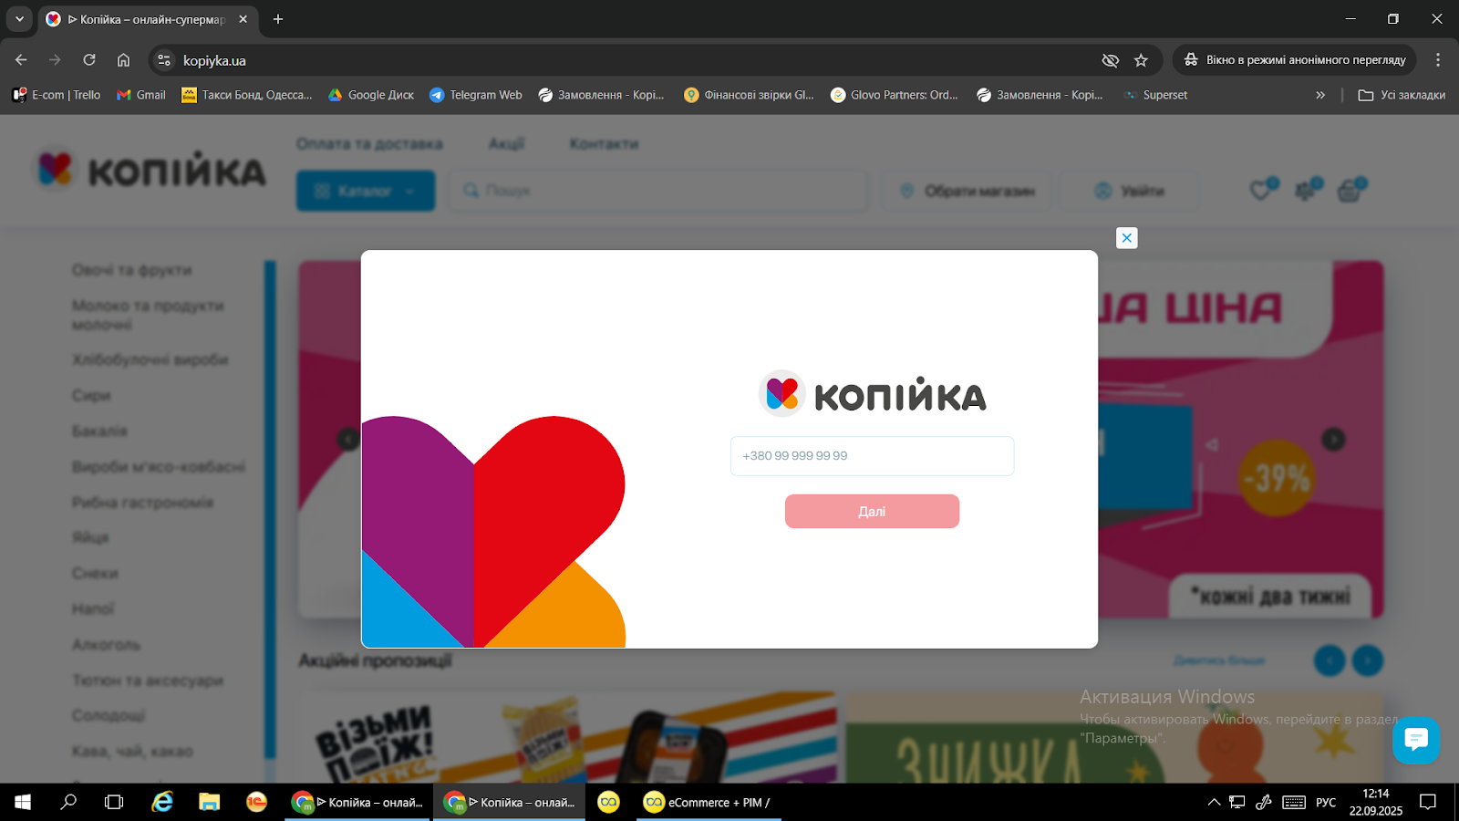The image size is (1459, 821).
Task: Open the Telegram Web bookmark
Action: click(x=476, y=95)
